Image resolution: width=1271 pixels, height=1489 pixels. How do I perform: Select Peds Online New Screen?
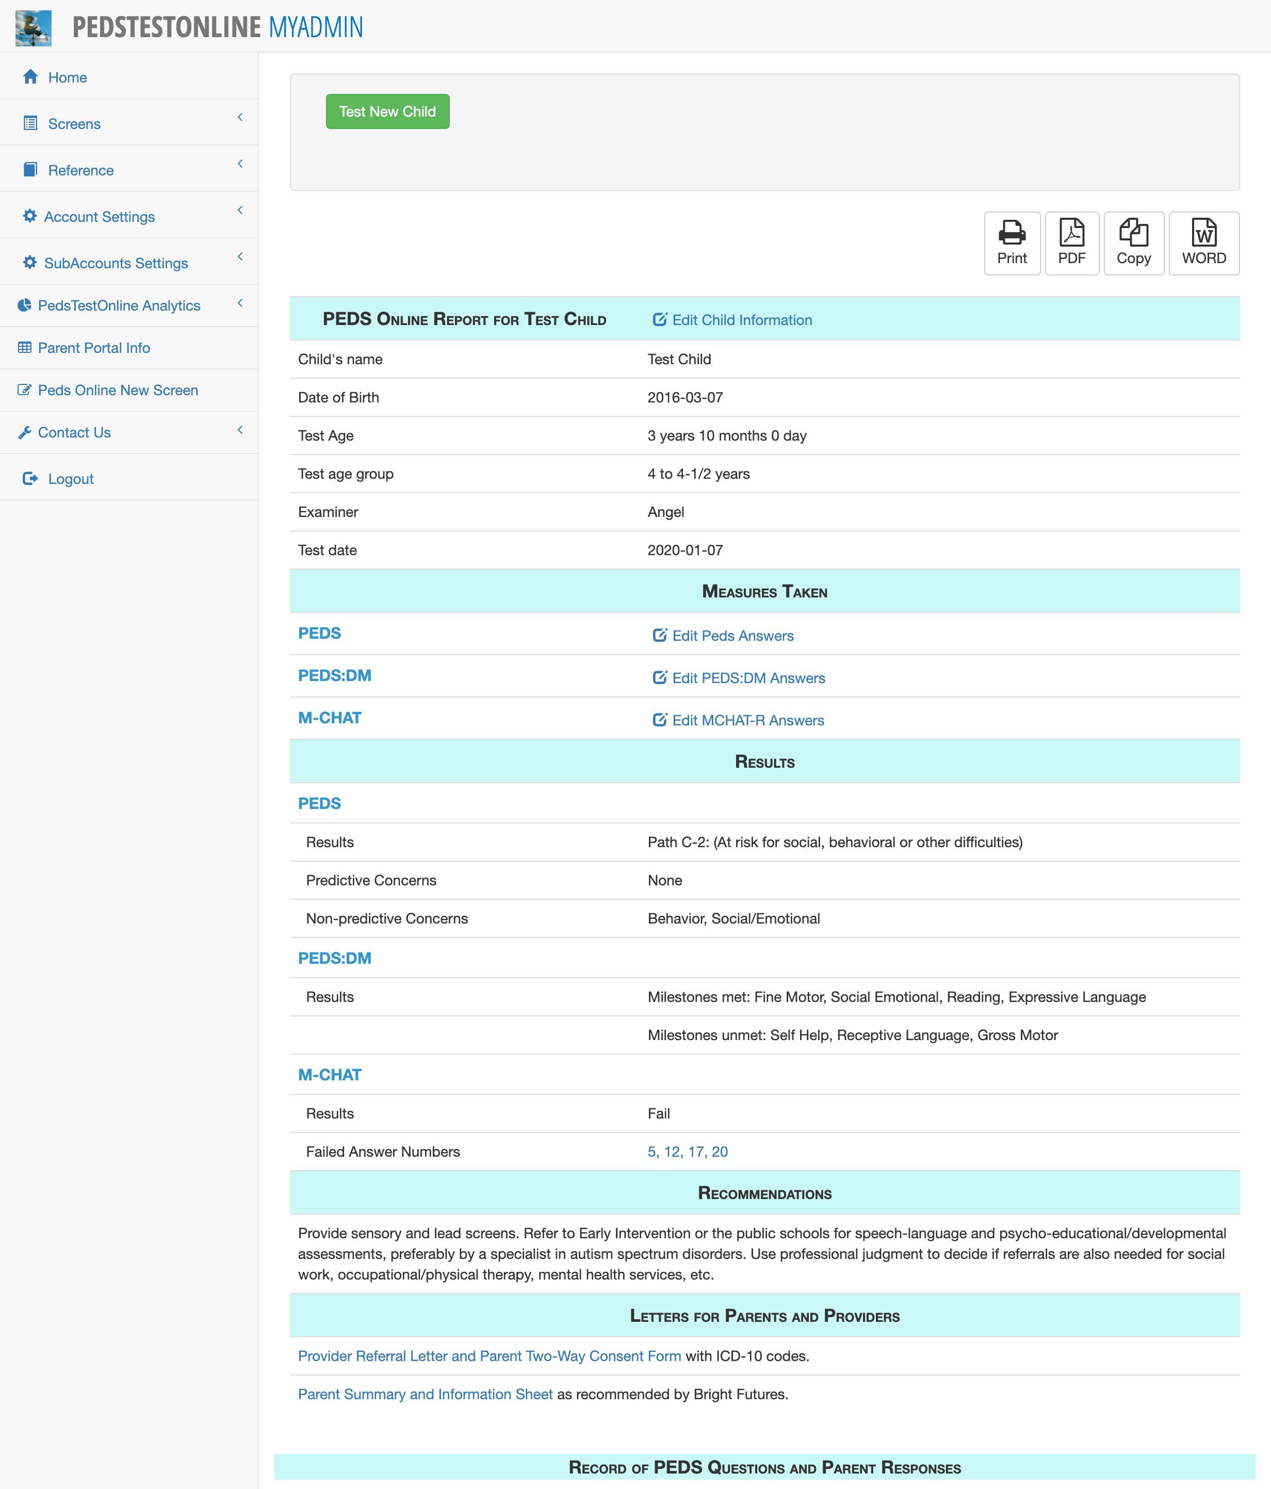click(x=118, y=390)
